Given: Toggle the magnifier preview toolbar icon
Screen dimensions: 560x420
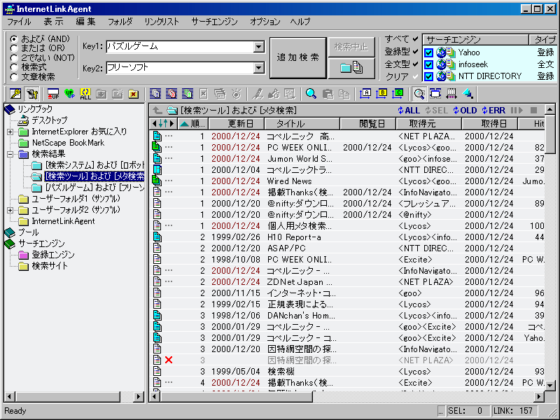Looking at the screenshot, I should point(419,94).
